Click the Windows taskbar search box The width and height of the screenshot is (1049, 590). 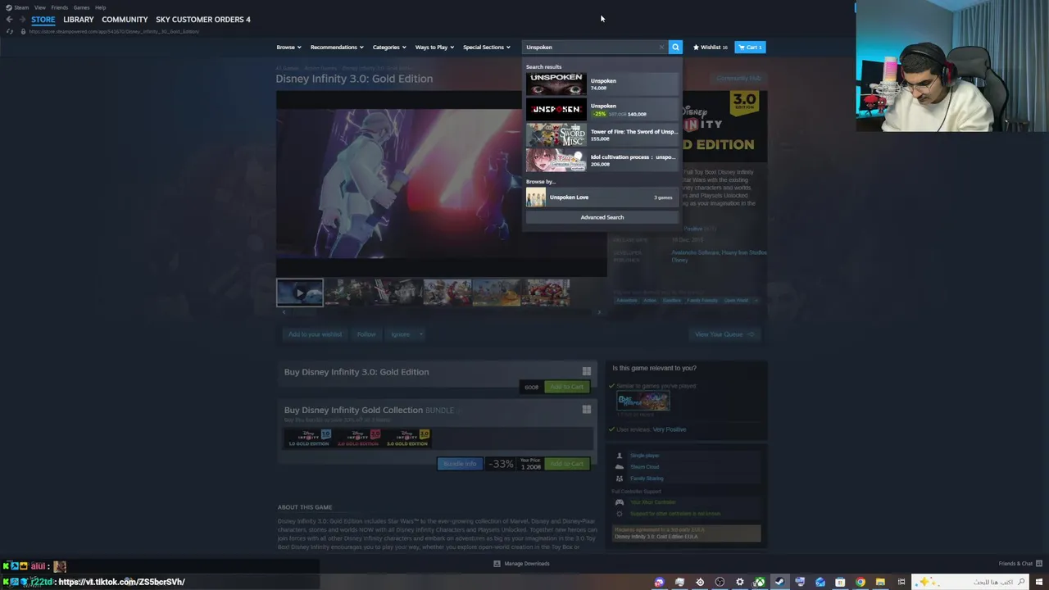(970, 582)
